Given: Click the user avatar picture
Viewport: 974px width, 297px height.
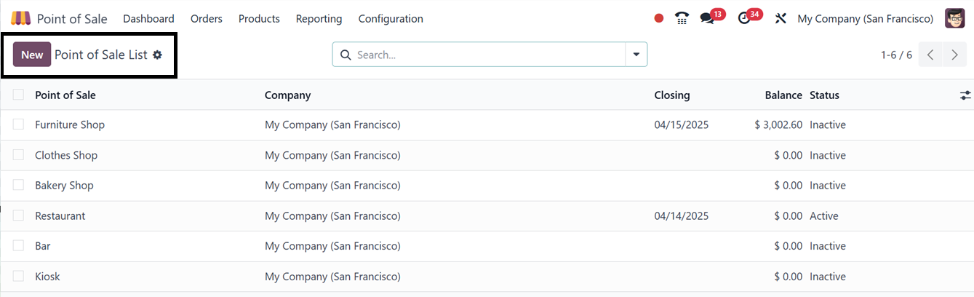Looking at the screenshot, I should 954,18.
